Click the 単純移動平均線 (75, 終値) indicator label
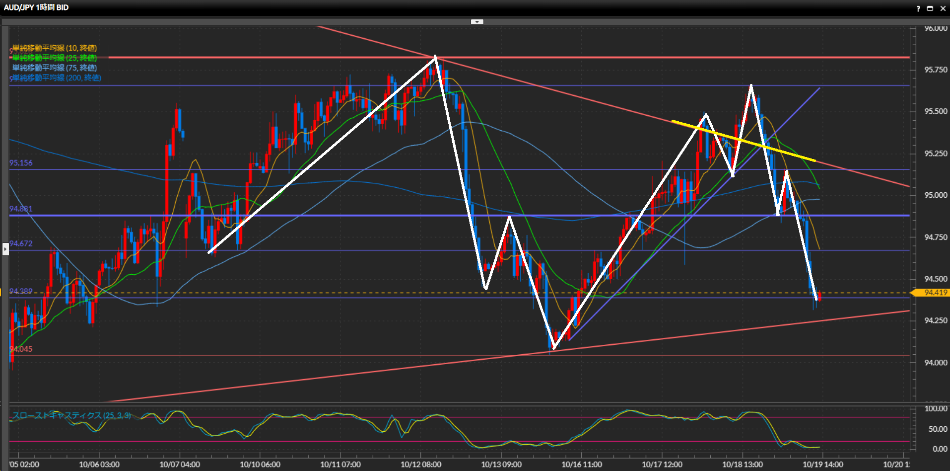 [55, 68]
